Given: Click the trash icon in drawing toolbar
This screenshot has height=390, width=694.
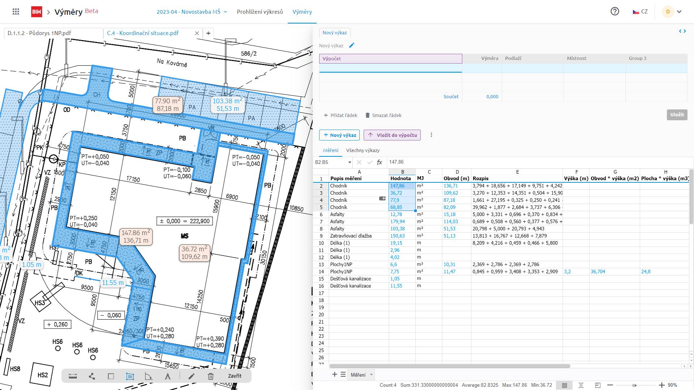Looking at the screenshot, I should [211, 376].
